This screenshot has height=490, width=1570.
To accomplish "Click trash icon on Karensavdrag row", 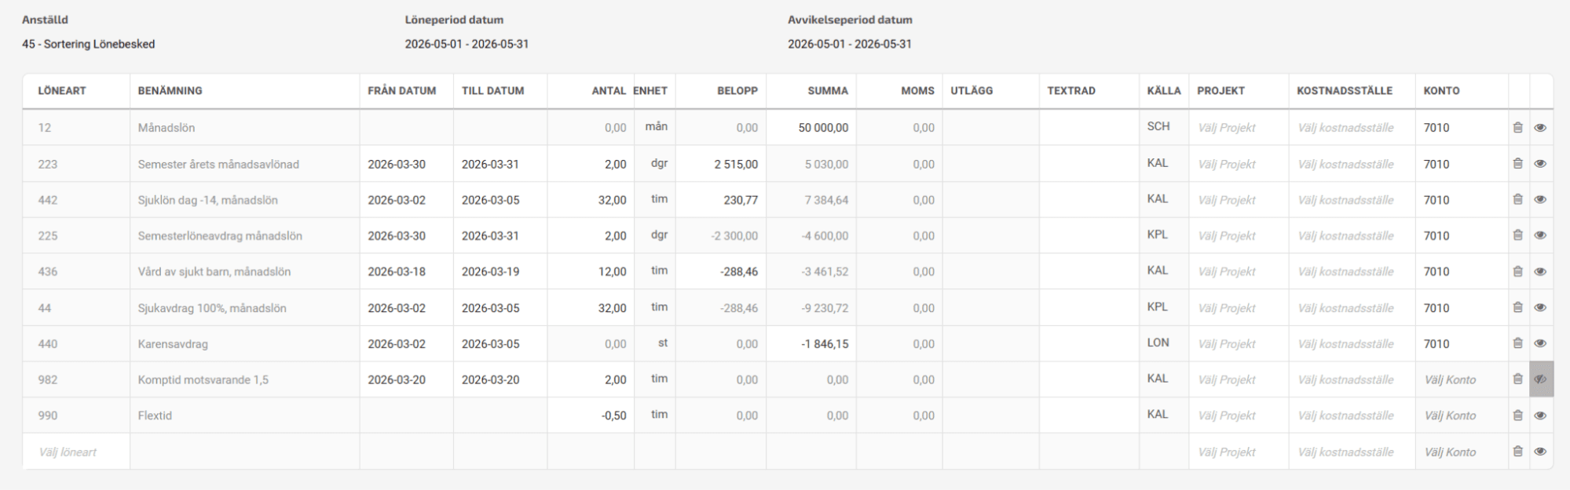I will pos(1517,343).
